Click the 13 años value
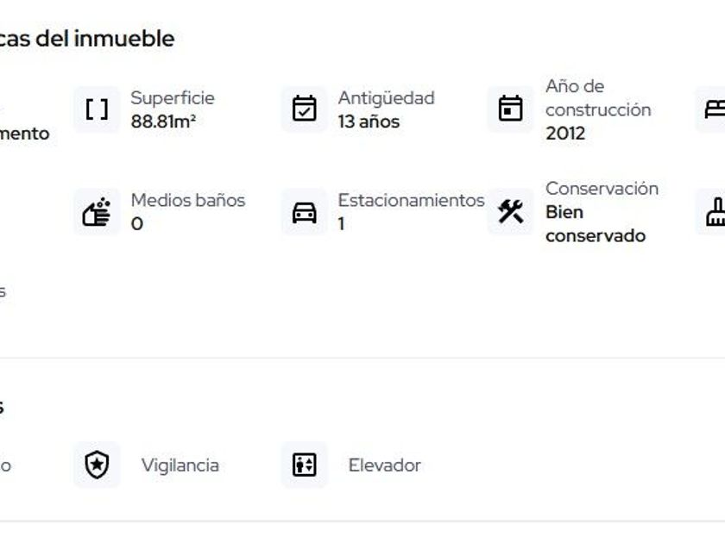 click(x=369, y=122)
